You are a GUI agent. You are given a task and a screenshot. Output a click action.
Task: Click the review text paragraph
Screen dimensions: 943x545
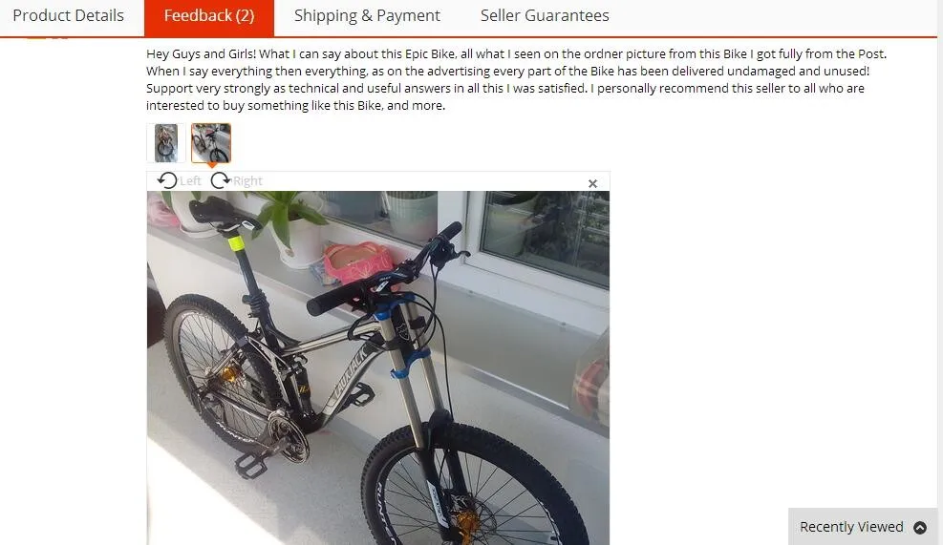click(x=516, y=79)
